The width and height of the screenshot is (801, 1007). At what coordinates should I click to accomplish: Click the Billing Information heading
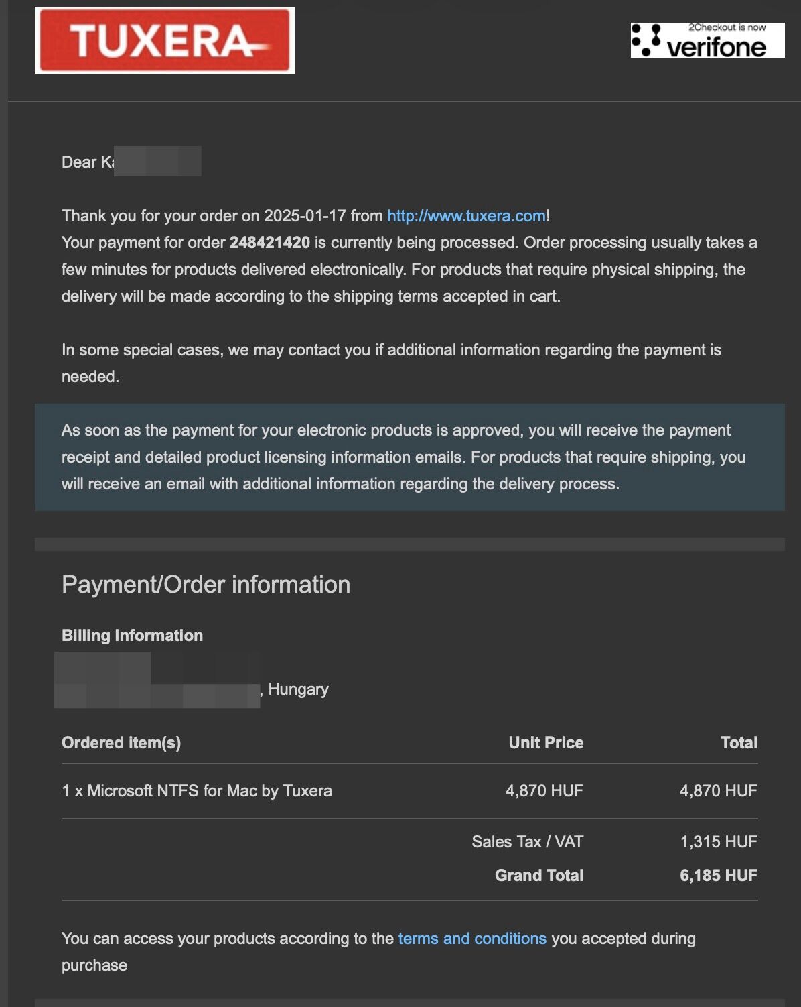132,636
